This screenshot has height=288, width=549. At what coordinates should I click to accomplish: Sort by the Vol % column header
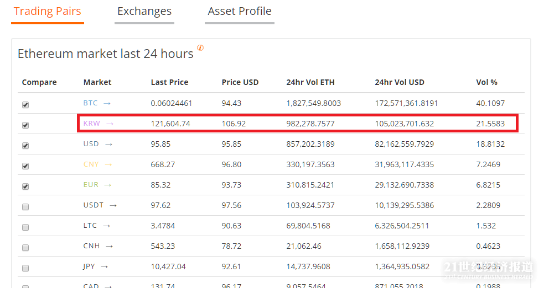point(486,82)
